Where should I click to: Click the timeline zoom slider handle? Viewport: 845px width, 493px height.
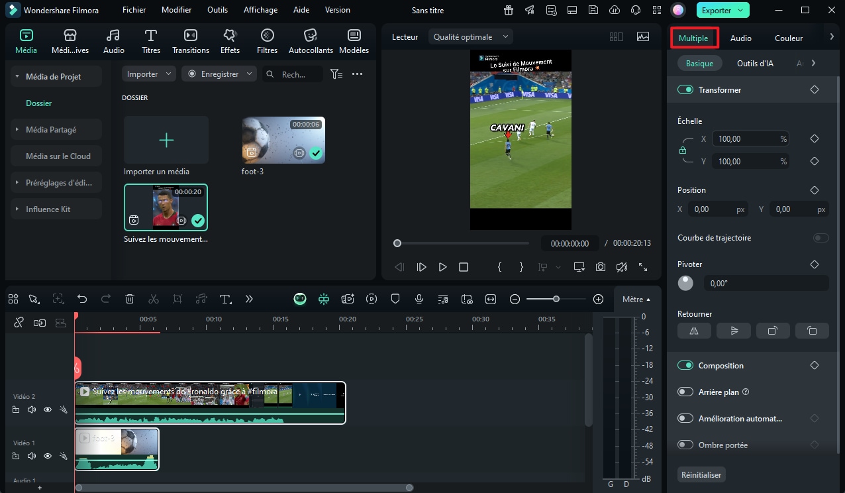556,300
